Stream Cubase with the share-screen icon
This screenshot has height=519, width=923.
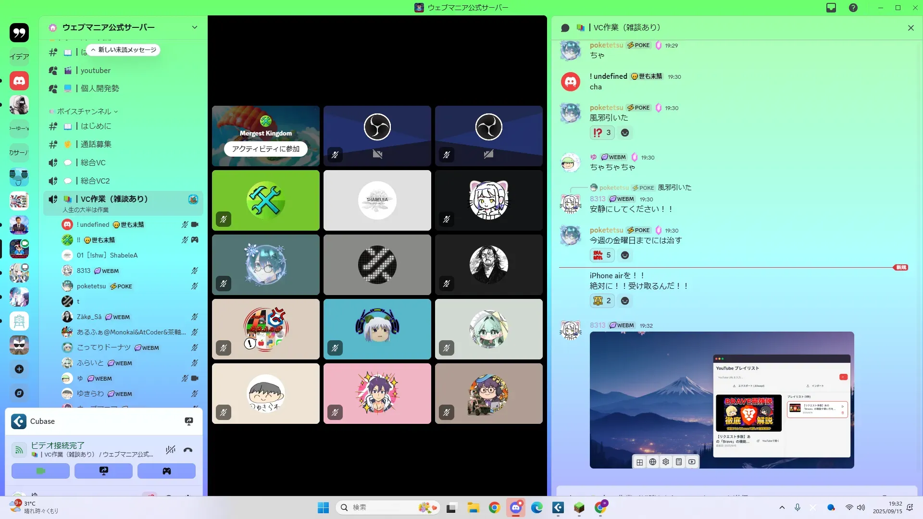[x=189, y=421]
